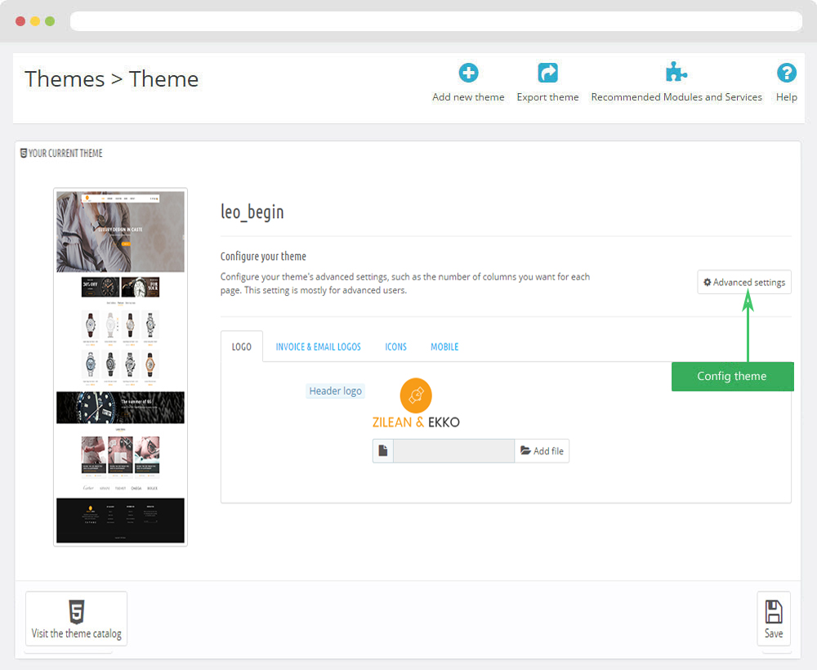This screenshot has height=670, width=817.
Task: Select the LOGO tab
Action: pos(242,346)
